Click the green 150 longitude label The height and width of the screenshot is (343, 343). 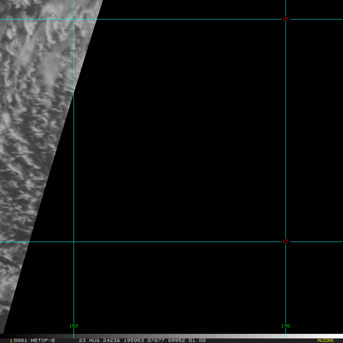(x=74, y=326)
